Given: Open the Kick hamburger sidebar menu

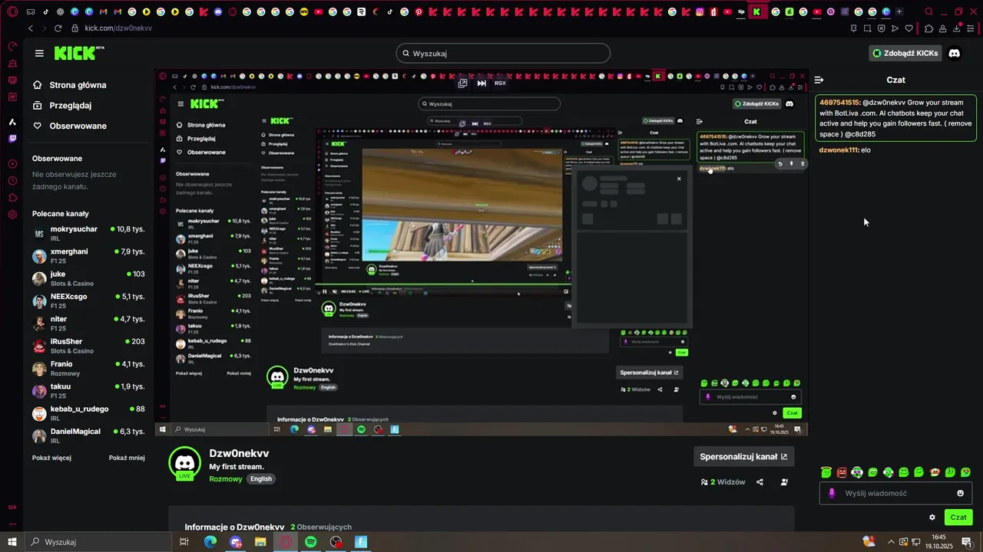Looking at the screenshot, I should click(x=39, y=53).
